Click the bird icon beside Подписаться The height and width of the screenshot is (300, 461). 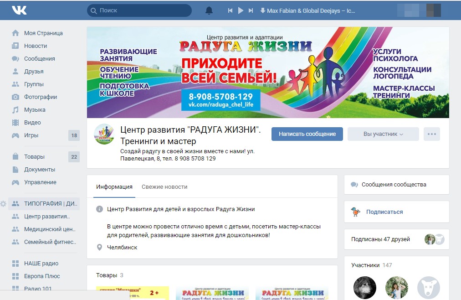coord(355,212)
